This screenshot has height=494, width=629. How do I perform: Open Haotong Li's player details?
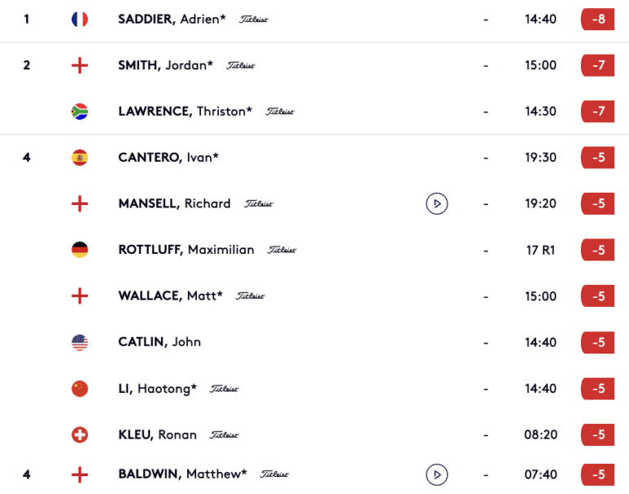(x=157, y=389)
